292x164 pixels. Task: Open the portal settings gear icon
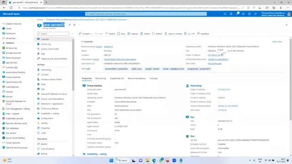tap(243, 14)
